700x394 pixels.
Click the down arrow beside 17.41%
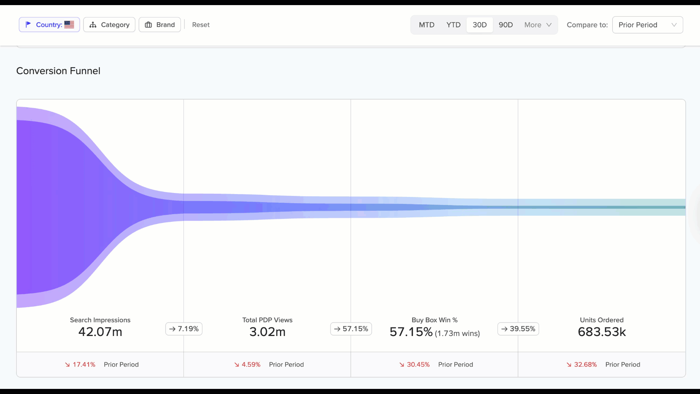[x=67, y=364]
